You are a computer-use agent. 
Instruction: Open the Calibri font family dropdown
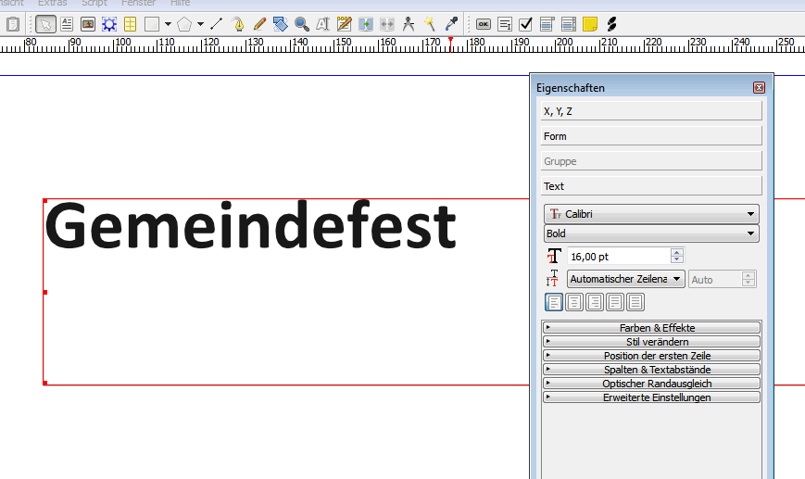[x=650, y=214]
